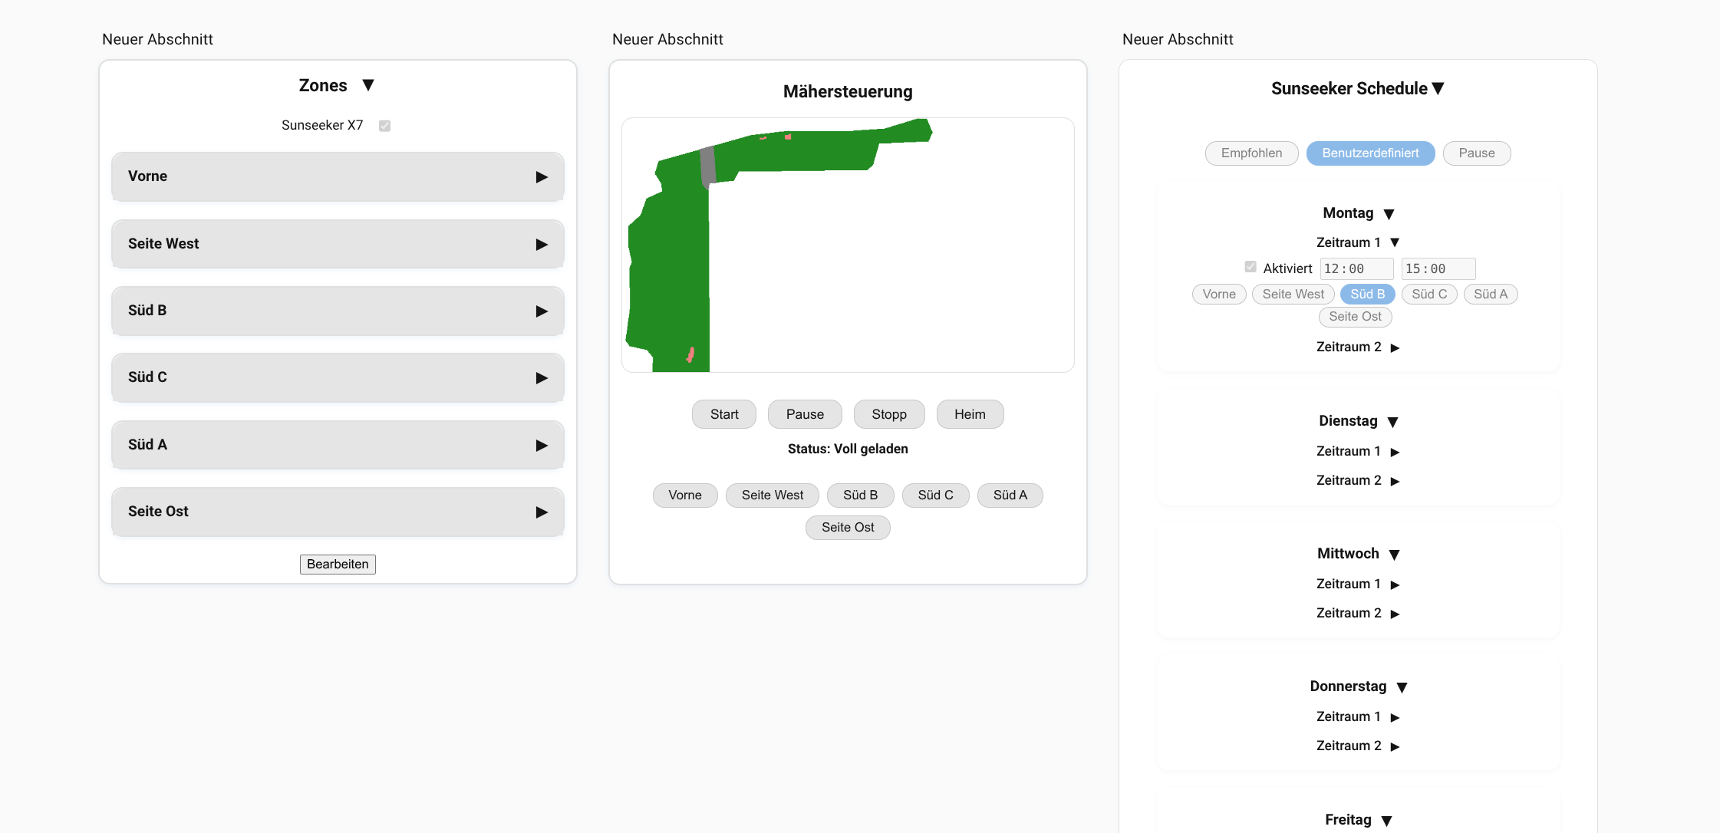This screenshot has height=833, width=1720.
Task: Open the Seite Ost zone arrow
Action: tap(542, 512)
